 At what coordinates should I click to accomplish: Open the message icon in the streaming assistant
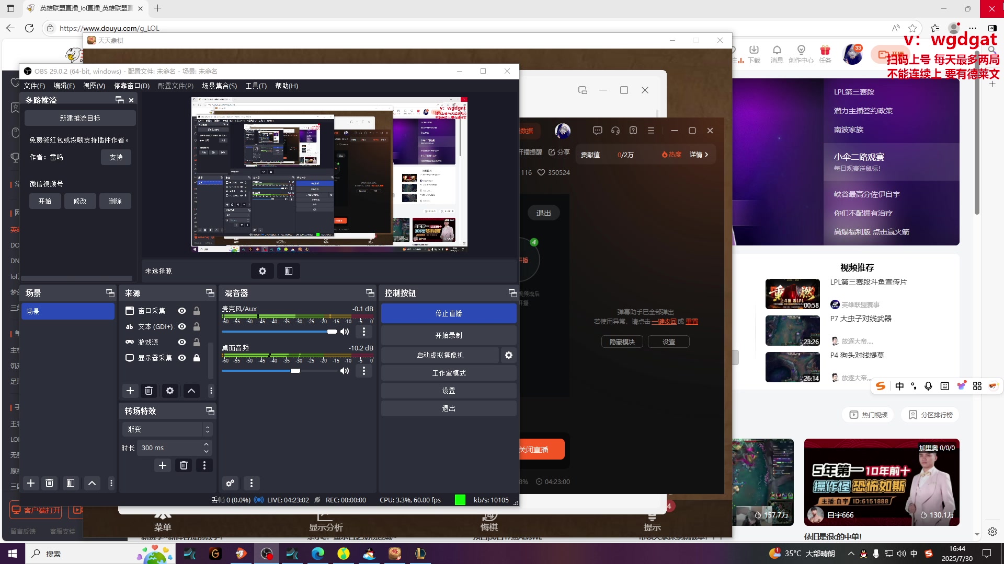tap(598, 131)
